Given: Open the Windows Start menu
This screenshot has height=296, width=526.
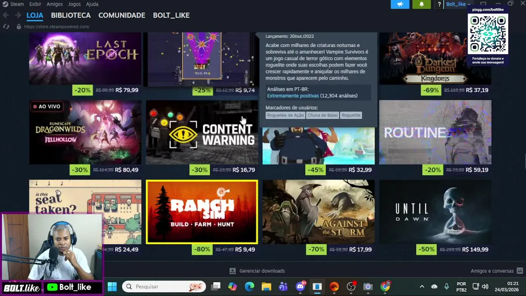Looking at the screenshot, I should [112, 287].
